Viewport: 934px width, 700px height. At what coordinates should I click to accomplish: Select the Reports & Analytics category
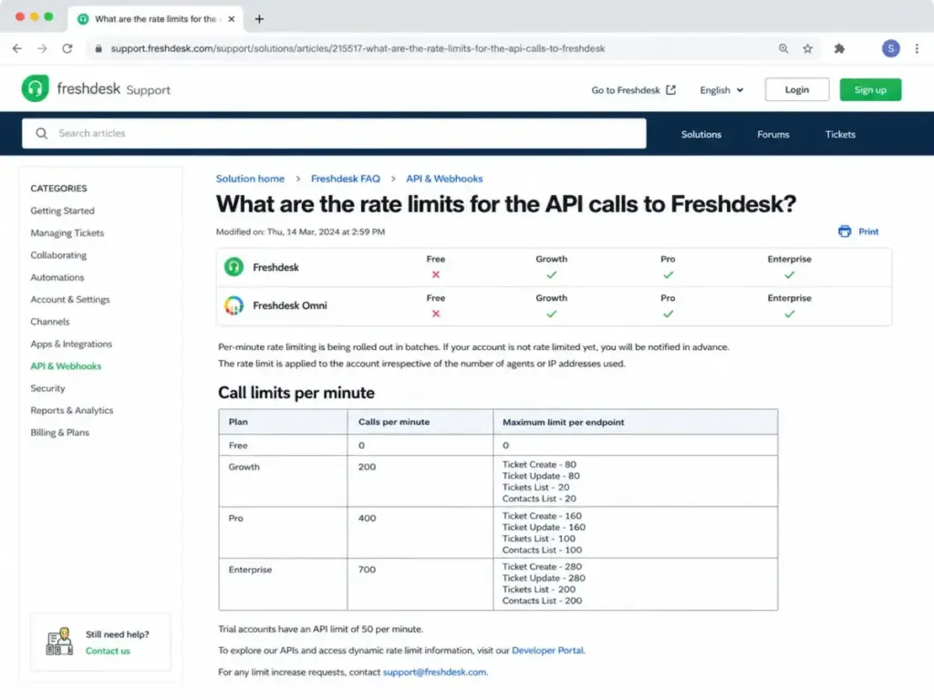pos(72,410)
